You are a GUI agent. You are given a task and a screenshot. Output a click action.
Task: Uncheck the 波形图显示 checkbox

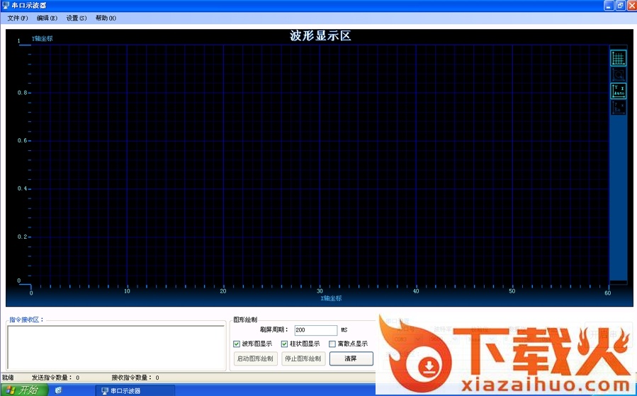237,344
